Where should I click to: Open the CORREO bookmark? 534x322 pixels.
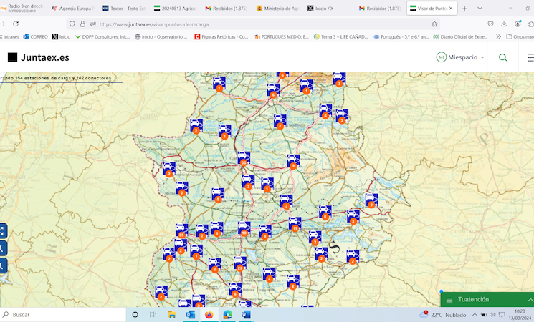coord(35,36)
